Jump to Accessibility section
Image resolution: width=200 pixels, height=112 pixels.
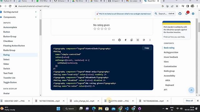pos(169,76)
